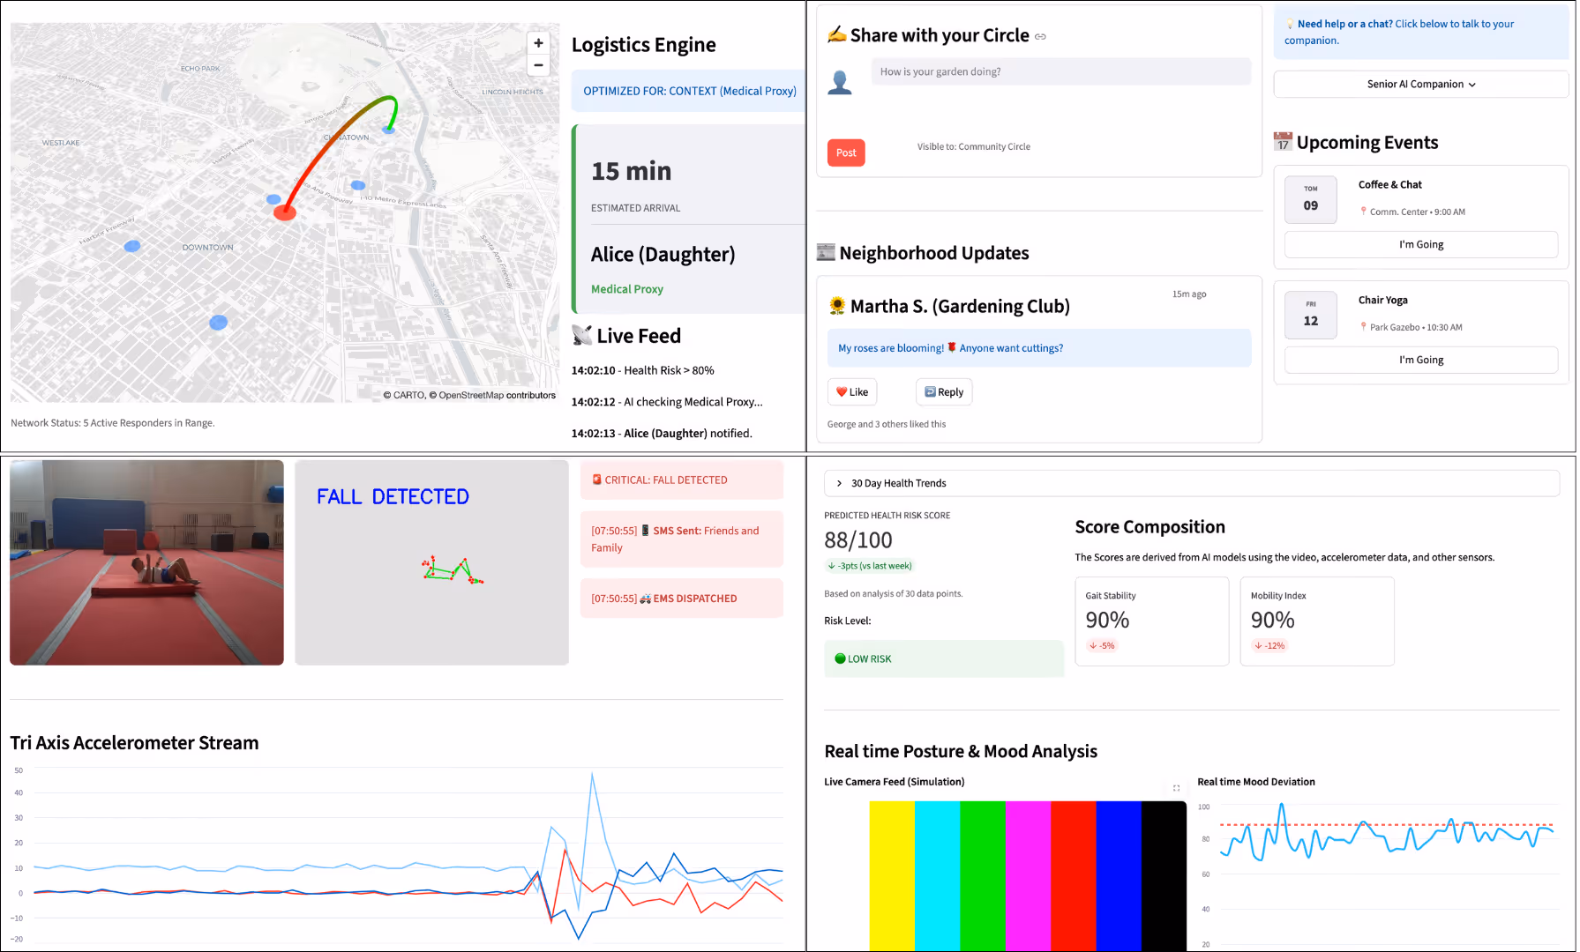Click the user avatar icon beside the post field
The image size is (1580, 952).
click(x=840, y=83)
